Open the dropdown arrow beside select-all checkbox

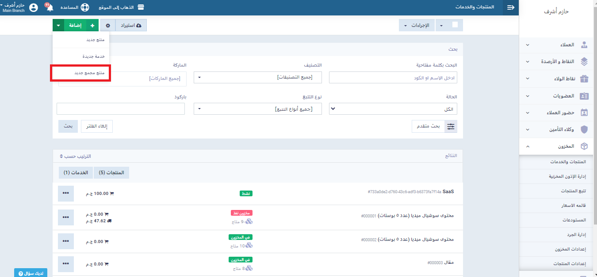coord(441,26)
